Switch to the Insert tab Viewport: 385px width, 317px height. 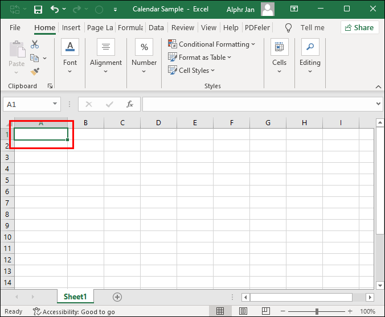(71, 27)
